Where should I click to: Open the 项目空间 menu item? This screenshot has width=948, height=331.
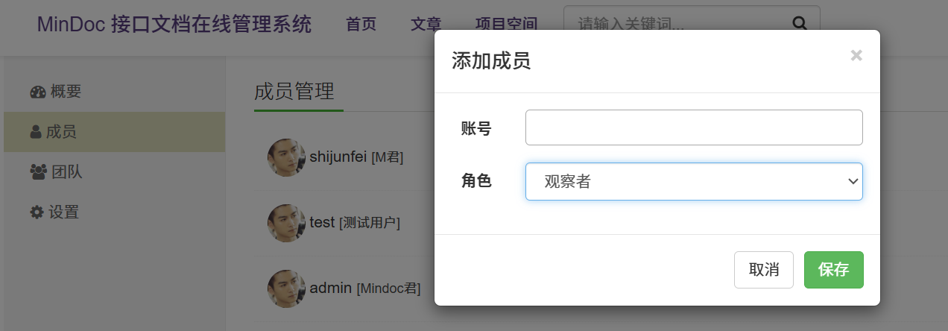506,25
